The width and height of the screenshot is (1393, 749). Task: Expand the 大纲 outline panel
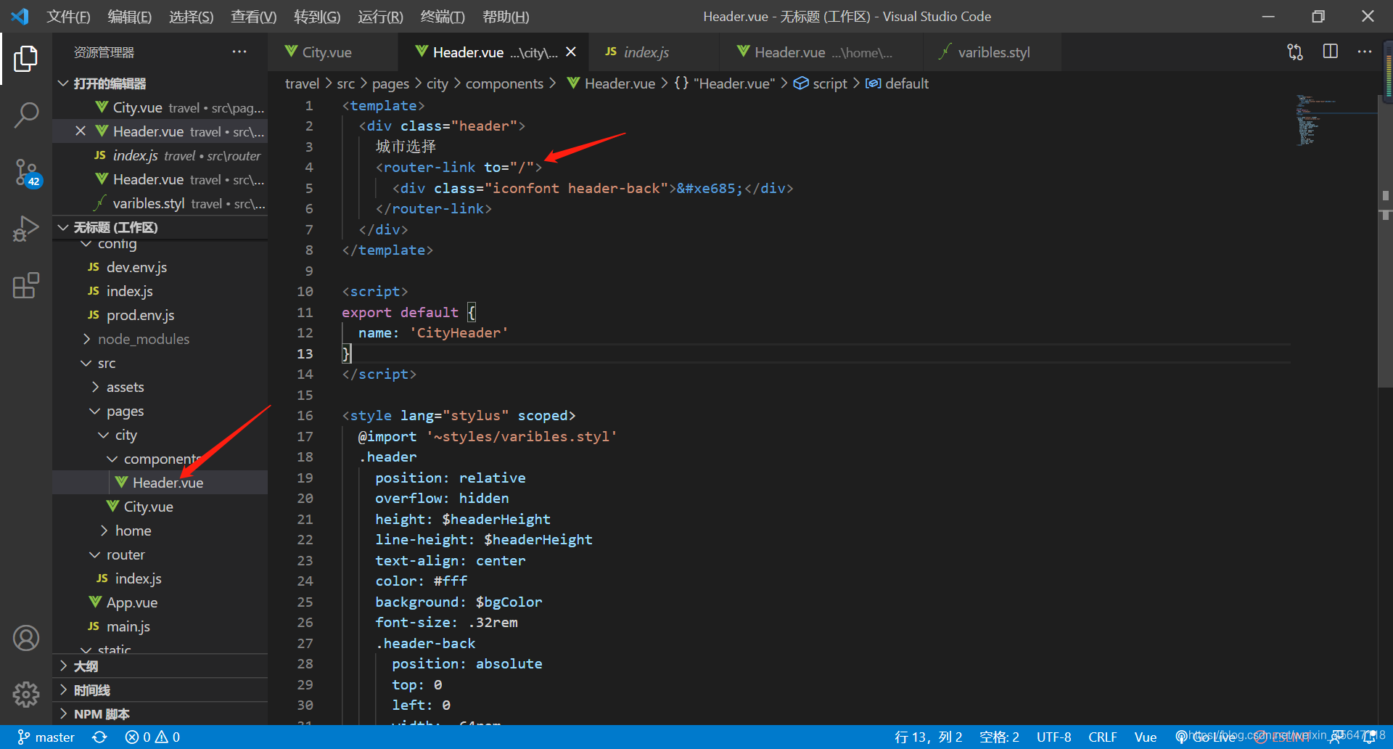point(160,666)
